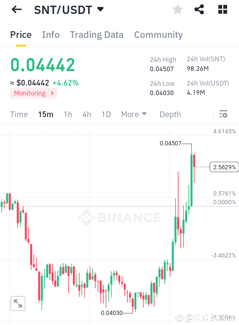The image size is (239, 325).
Task: Share the SNT/USDT chart
Action: [x=199, y=9]
